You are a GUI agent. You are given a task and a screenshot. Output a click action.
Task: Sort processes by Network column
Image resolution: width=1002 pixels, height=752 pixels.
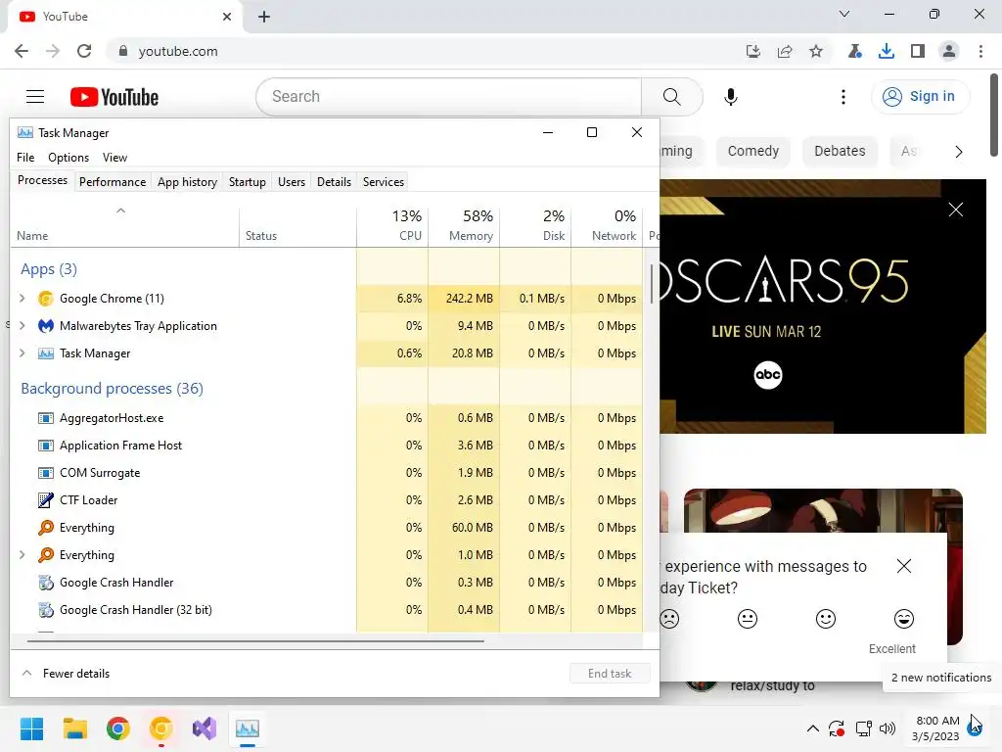(607, 226)
